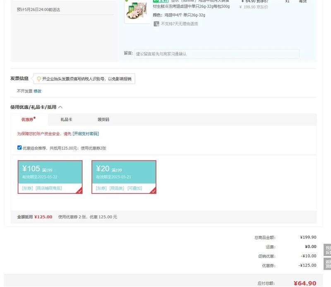
Task: Click the lightbulb tip icon beside 发票信息
Action: [39, 79]
